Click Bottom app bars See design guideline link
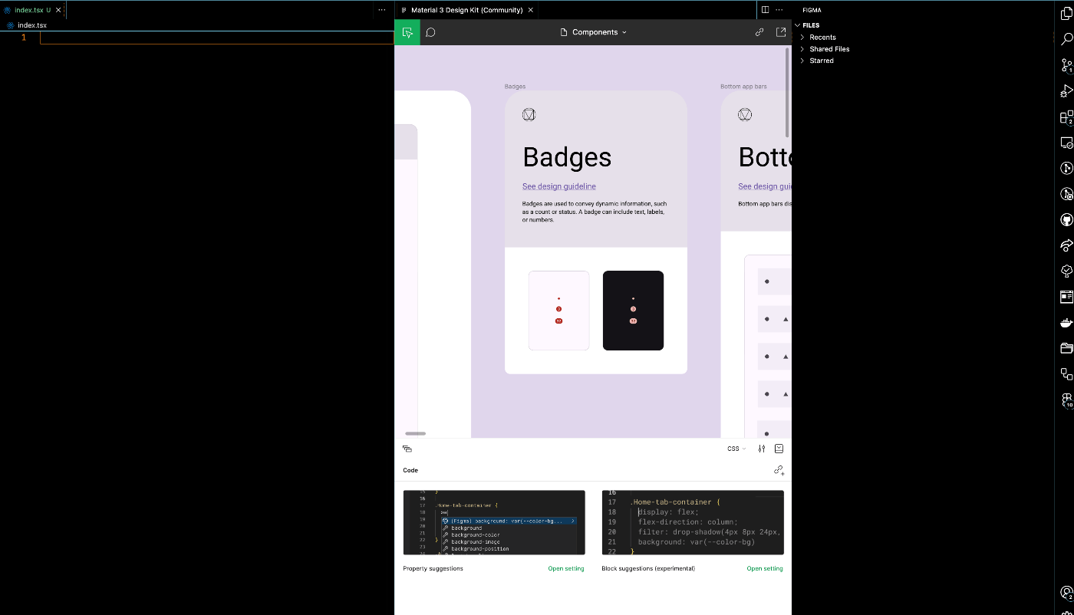 coord(764,186)
